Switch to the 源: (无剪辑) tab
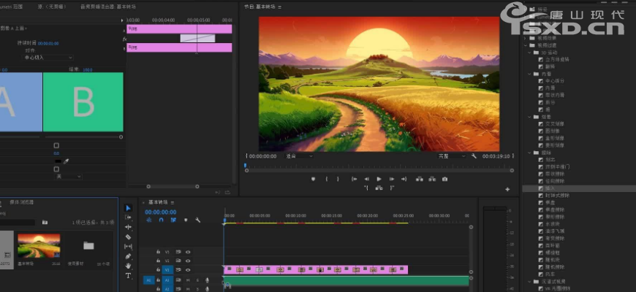Image resolution: width=636 pixels, height=292 pixels. (52, 7)
